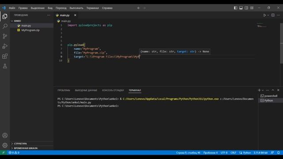This screenshot has height=159, width=283.
Task: Open the Accounts menu icon
Action: (x=5, y=136)
